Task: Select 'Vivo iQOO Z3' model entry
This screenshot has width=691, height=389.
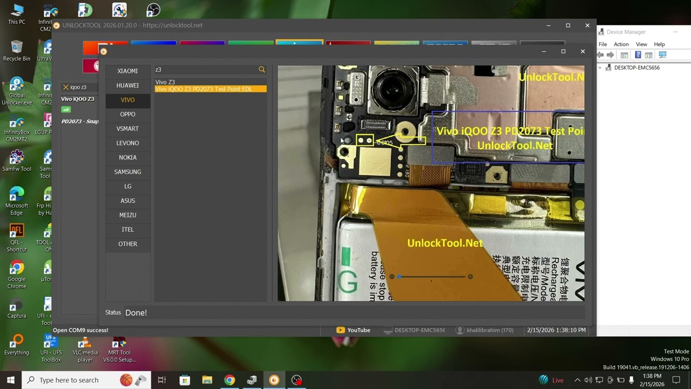Action: point(78,99)
